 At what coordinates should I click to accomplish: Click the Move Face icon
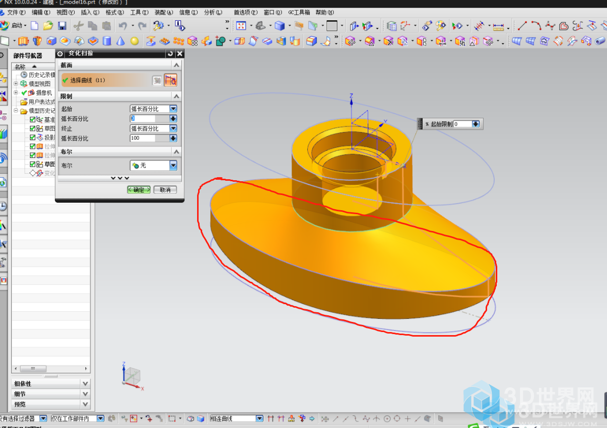350,41
